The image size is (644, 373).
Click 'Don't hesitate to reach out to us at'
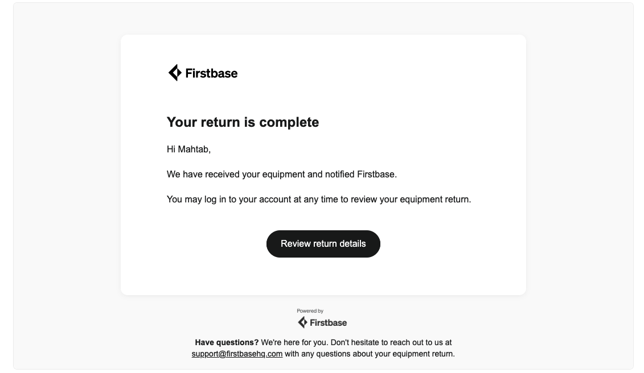coord(391,342)
